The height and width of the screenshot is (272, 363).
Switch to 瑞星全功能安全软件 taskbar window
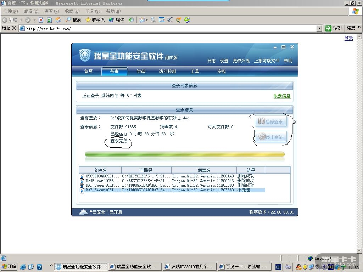coord(80,267)
